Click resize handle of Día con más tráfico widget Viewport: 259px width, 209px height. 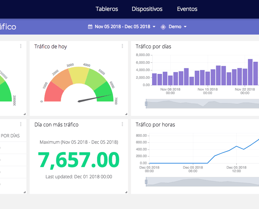126,192
